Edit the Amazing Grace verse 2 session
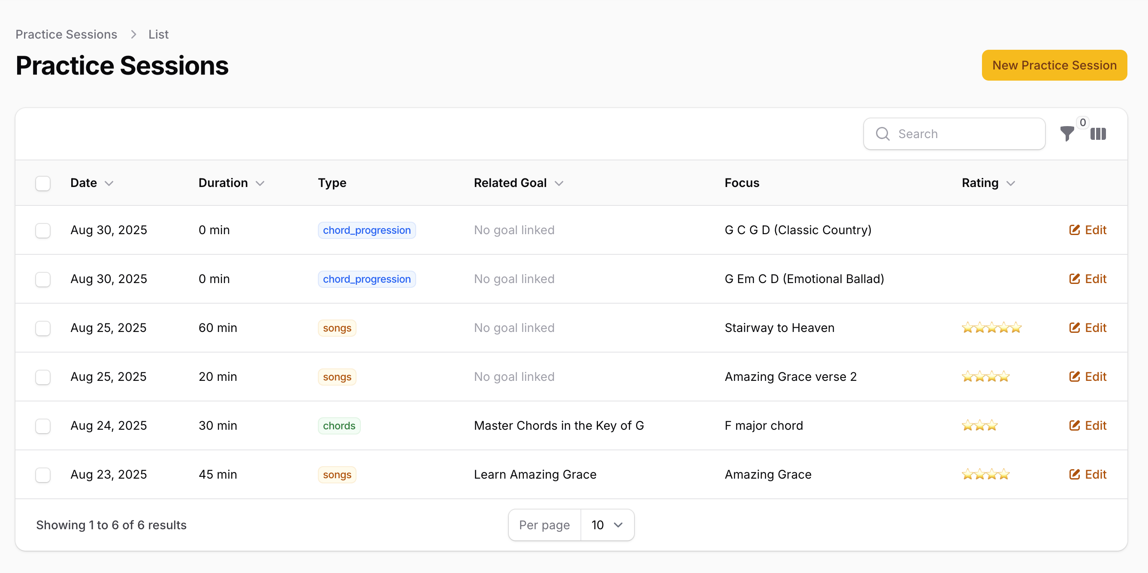The height and width of the screenshot is (573, 1148). click(x=1088, y=377)
